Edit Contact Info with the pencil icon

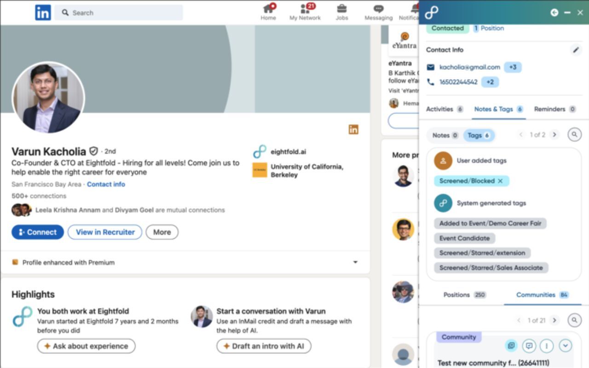click(x=576, y=50)
